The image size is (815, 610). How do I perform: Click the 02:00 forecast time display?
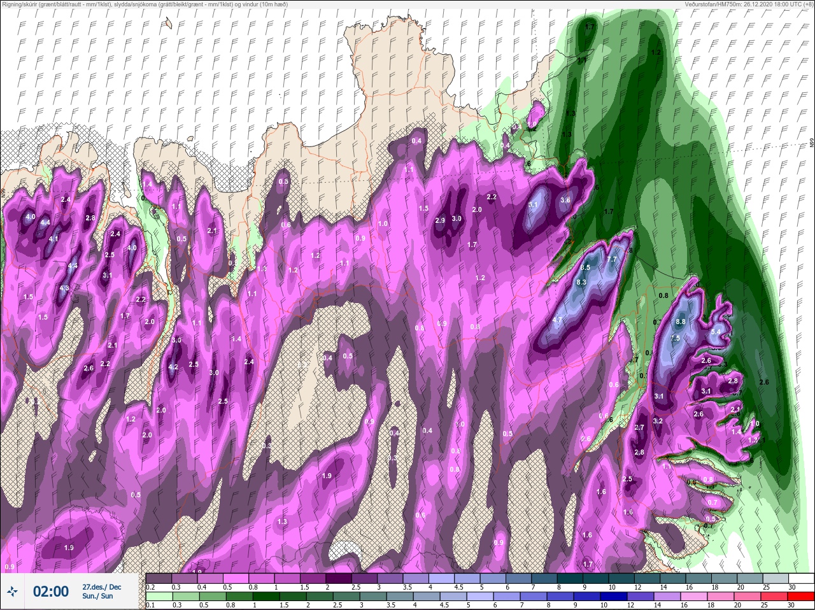[x=51, y=592]
